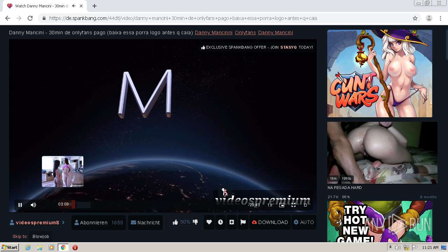Image resolution: width=448 pixels, height=252 pixels.
Task: Open Action Center flag tray icon
Action: 415,247
